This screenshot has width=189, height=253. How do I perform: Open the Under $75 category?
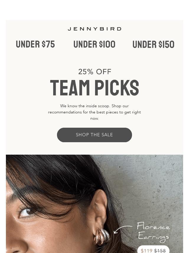[x=35, y=44]
